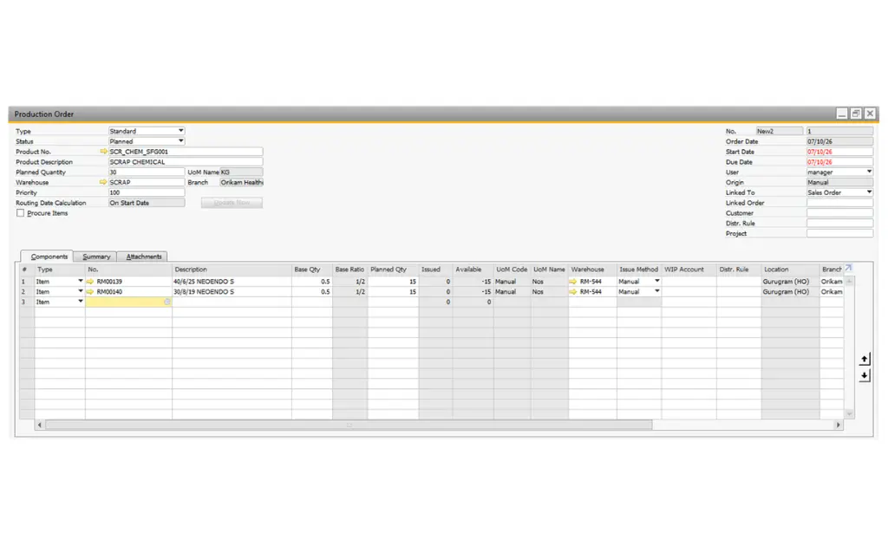Open the User manager dropdown
888x546 pixels.
[x=869, y=172]
